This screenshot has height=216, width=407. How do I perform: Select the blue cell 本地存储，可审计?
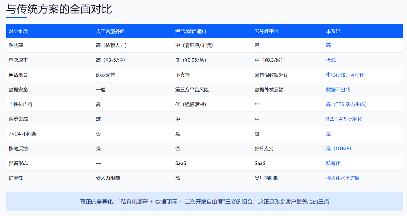(345, 75)
